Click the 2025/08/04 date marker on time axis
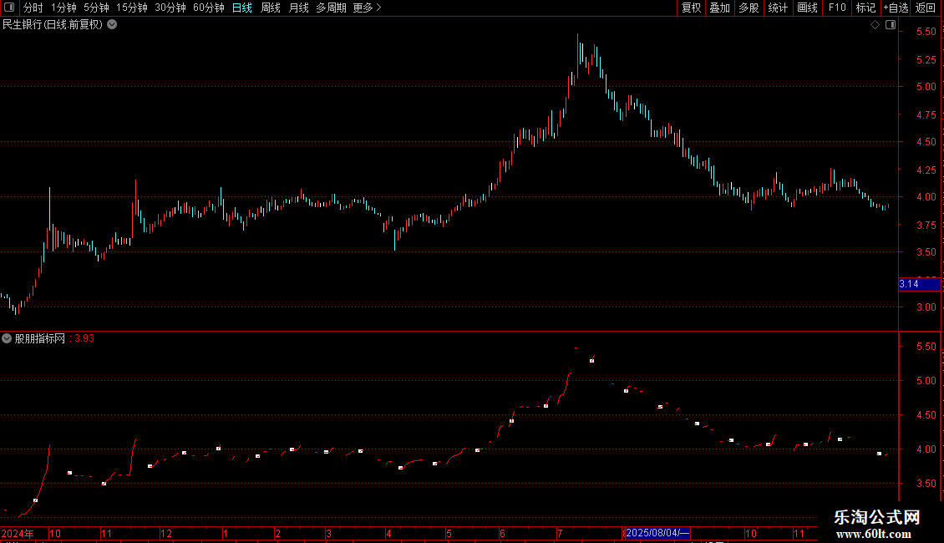The height and width of the screenshot is (543, 944). tap(657, 533)
